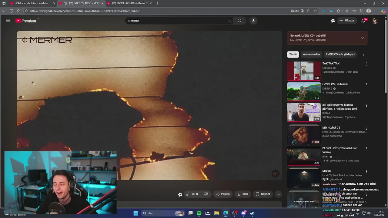Open options menu for Işıl Işıl Heryer
388x218 pixels.
coord(366,105)
